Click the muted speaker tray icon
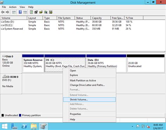166x130 pixels. tap(148, 127)
